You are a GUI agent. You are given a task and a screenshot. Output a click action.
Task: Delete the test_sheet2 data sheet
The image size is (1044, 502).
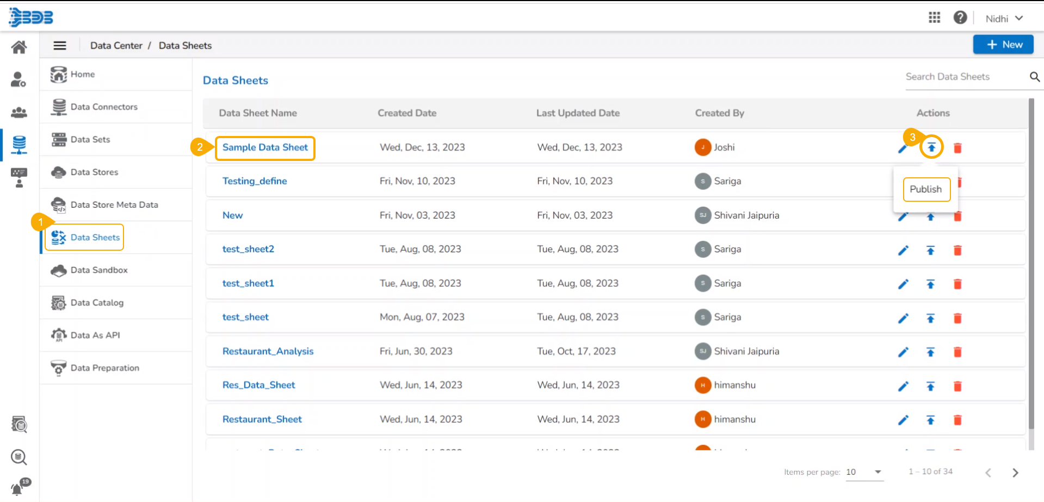coord(957,250)
